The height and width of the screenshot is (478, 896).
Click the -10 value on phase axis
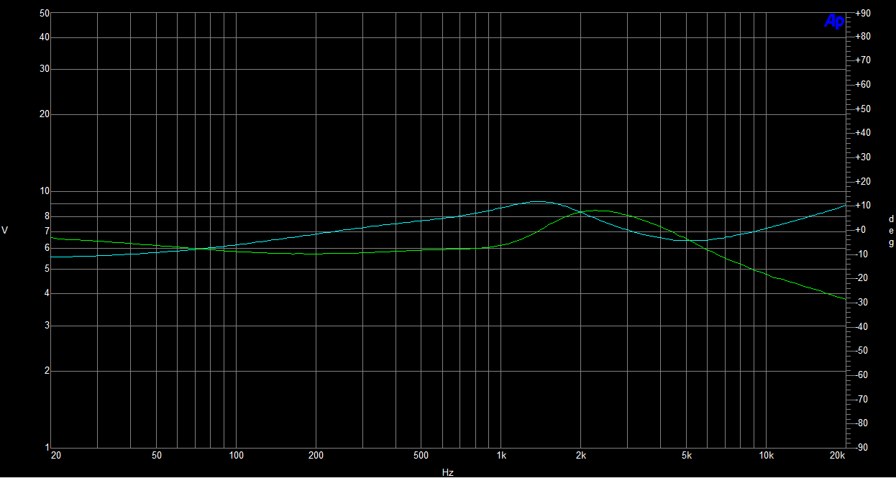[x=860, y=254]
